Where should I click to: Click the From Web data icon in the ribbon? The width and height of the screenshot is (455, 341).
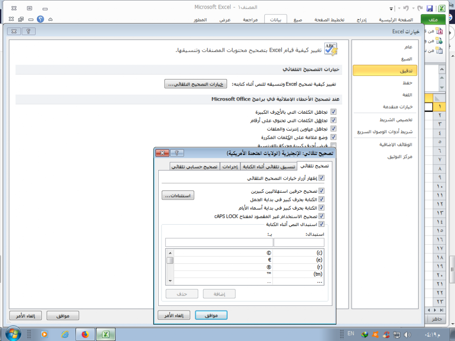point(440,40)
